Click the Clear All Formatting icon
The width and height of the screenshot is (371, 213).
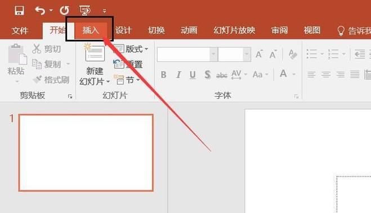[293, 55]
